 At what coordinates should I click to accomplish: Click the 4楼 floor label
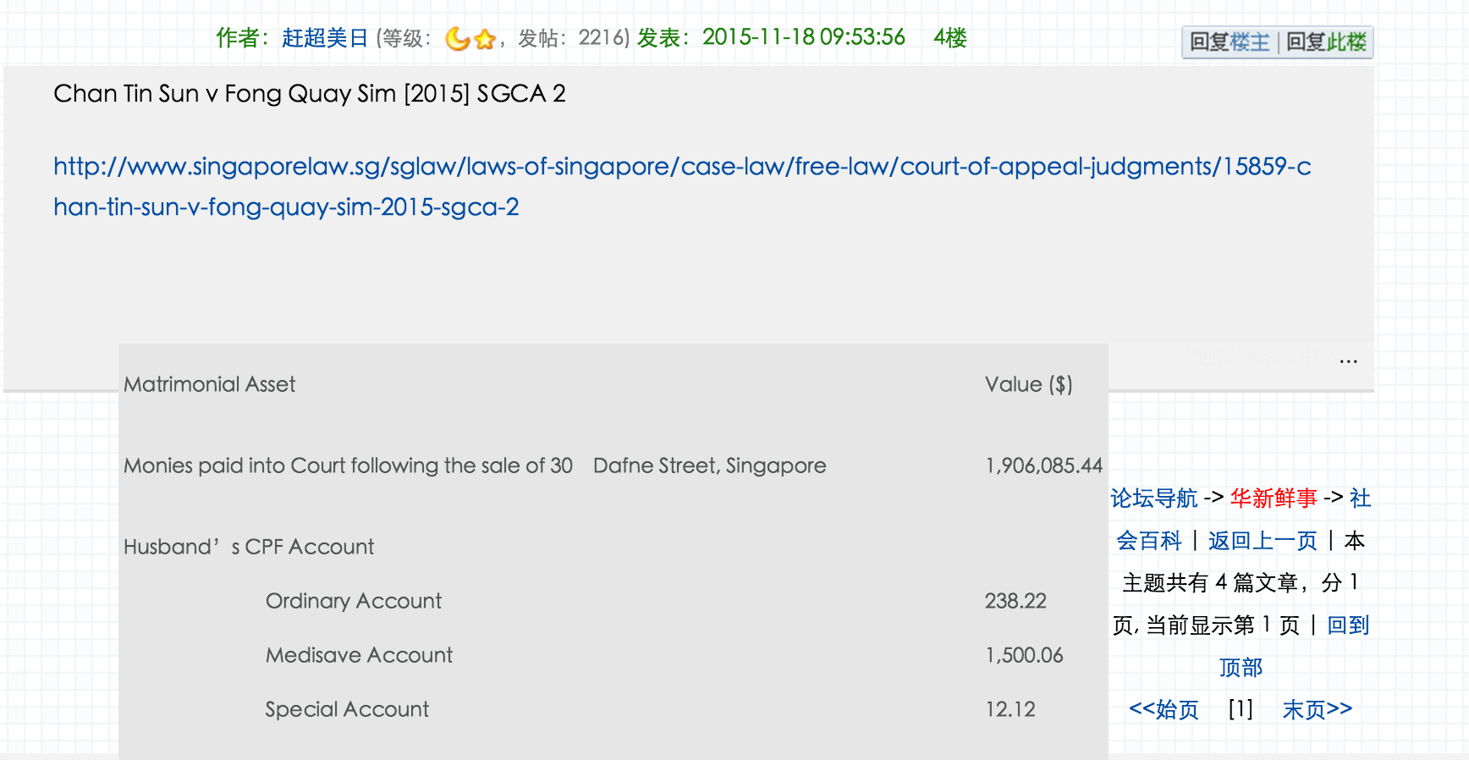click(x=949, y=38)
